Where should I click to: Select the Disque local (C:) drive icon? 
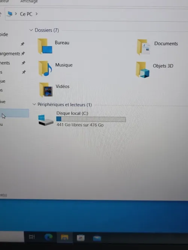click(x=45, y=120)
